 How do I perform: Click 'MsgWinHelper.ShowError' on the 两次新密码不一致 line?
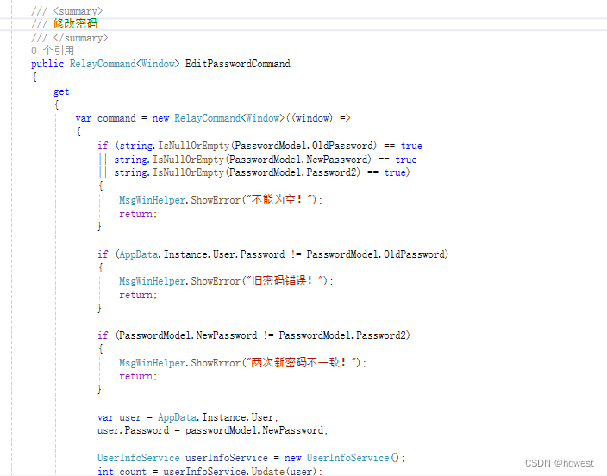[x=179, y=363]
